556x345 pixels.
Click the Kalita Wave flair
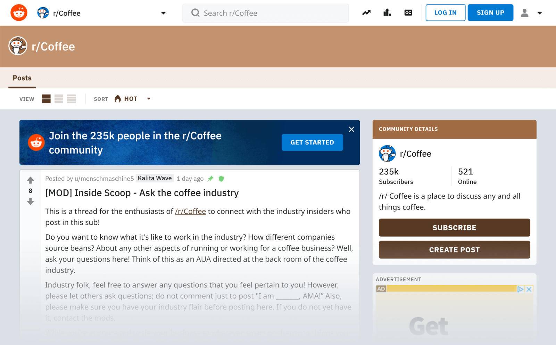pyautogui.click(x=155, y=178)
